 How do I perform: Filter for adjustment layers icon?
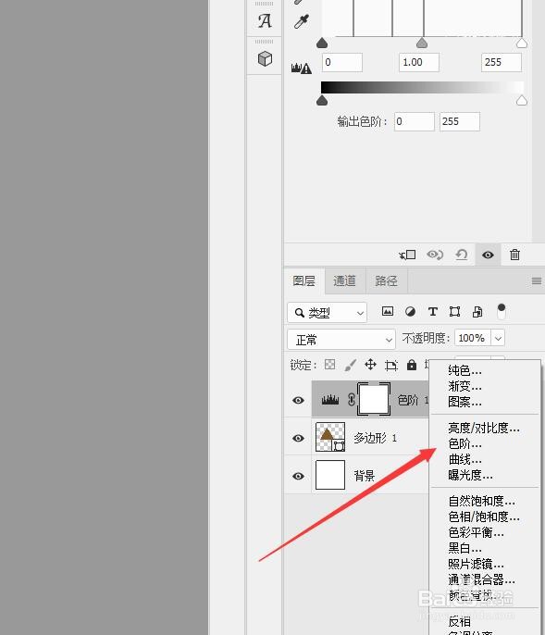[410, 311]
